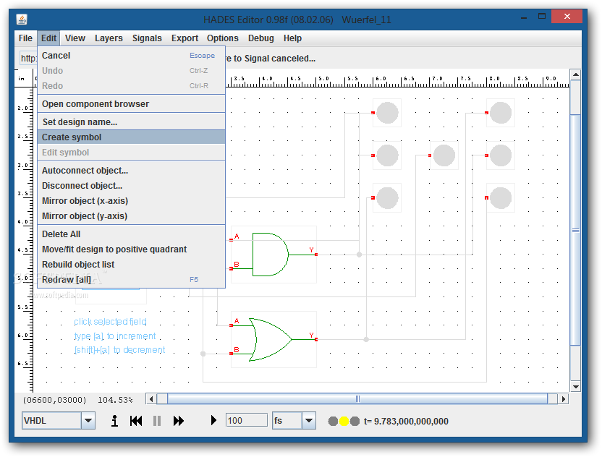Image resolution: width=602 pixels, height=457 pixels.
Task: Click the horizontal scrollbar left arrow
Action: pos(151,399)
